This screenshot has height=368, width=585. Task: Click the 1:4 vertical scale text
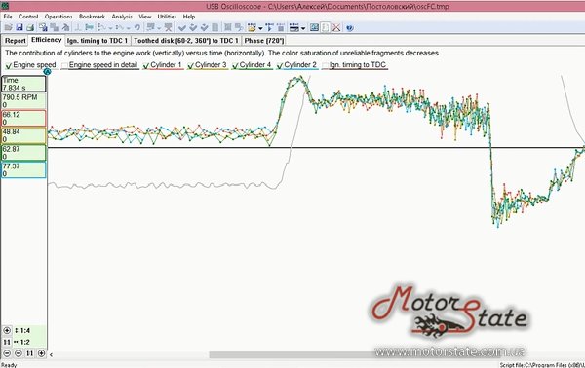tap(22, 330)
